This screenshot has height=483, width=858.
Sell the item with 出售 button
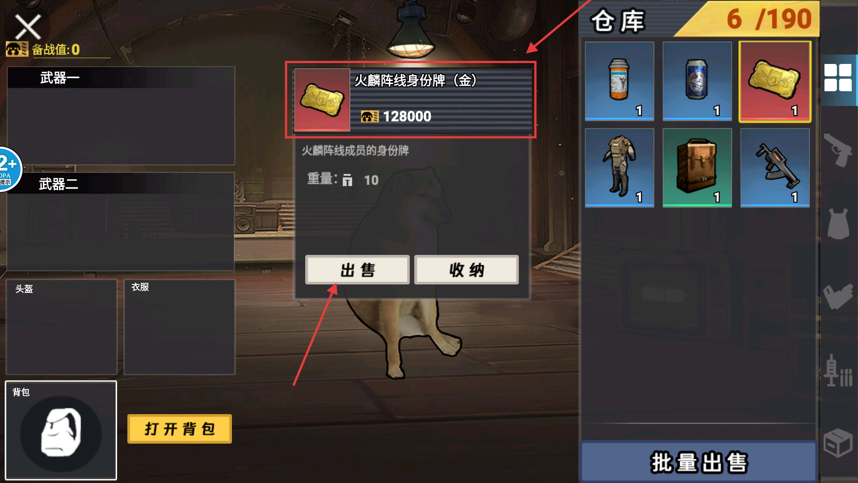[x=357, y=270]
